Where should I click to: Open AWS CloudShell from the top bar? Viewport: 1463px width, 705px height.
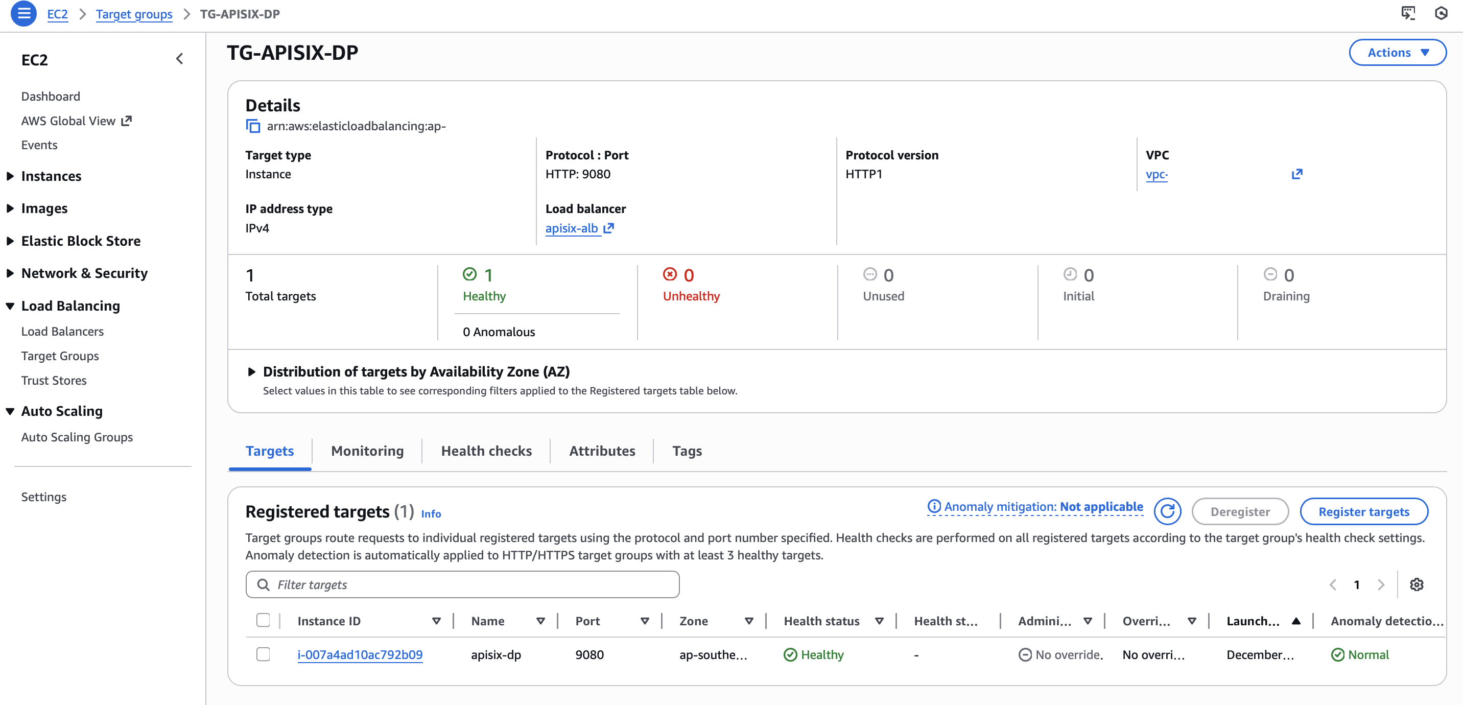[1409, 14]
